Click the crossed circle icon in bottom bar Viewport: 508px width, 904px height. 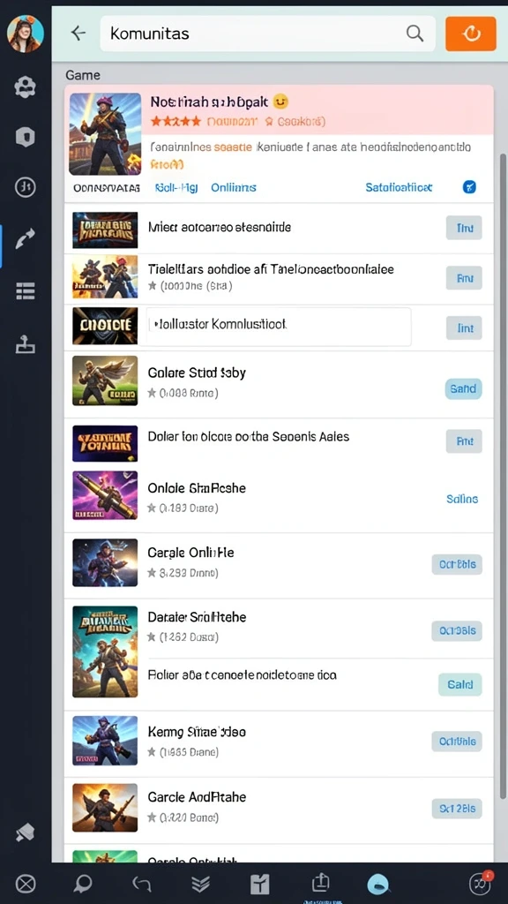tap(26, 883)
